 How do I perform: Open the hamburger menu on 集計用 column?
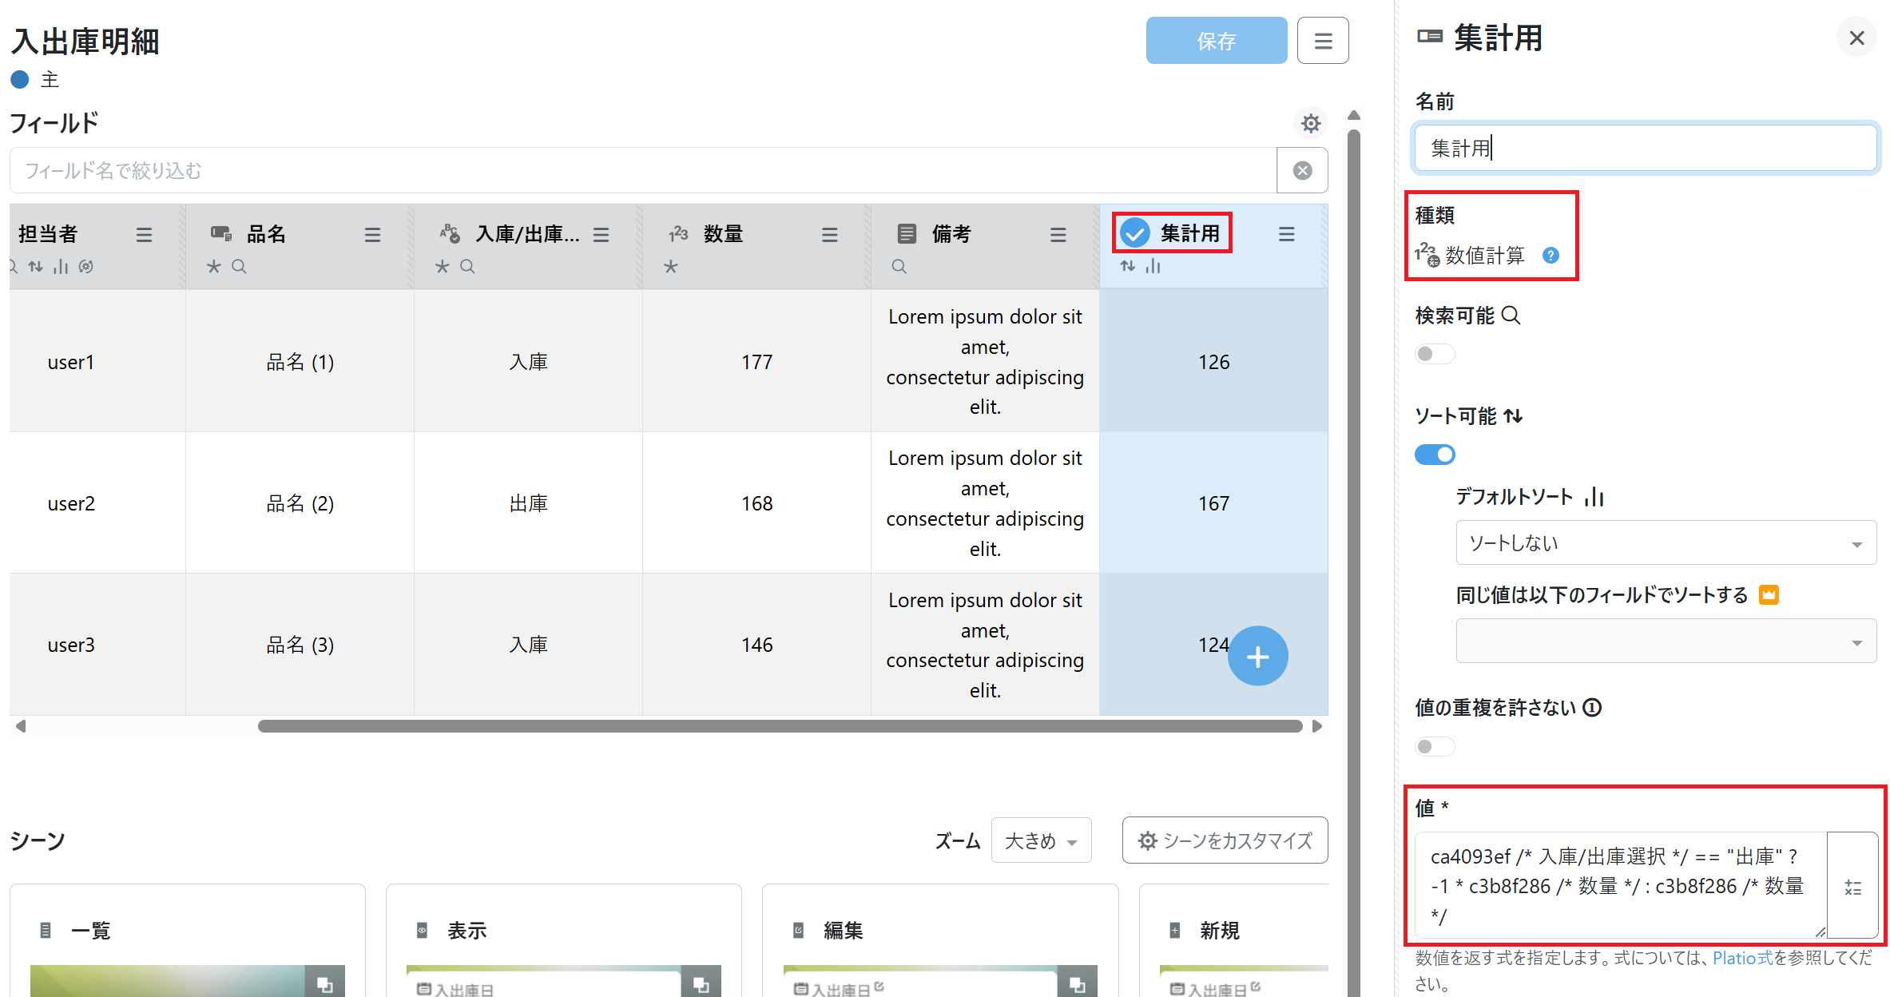point(1286,234)
